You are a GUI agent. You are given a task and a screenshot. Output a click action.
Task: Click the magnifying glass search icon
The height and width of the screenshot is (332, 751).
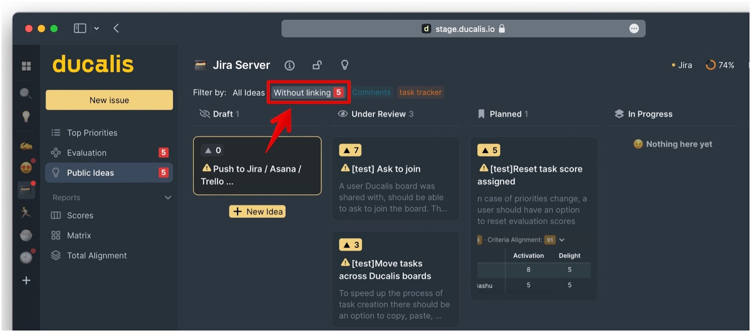pyautogui.click(x=26, y=93)
